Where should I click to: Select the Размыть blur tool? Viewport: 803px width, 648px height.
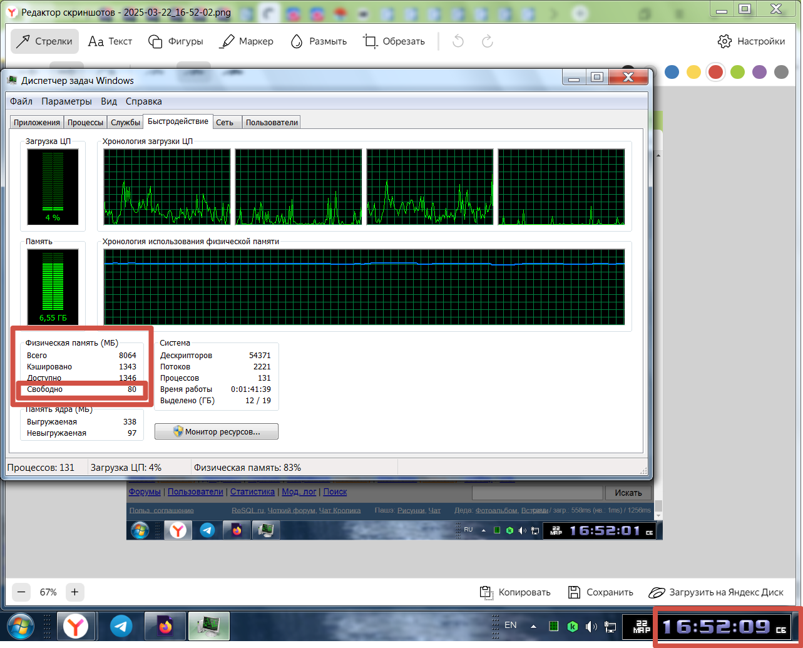[x=318, y=41]
